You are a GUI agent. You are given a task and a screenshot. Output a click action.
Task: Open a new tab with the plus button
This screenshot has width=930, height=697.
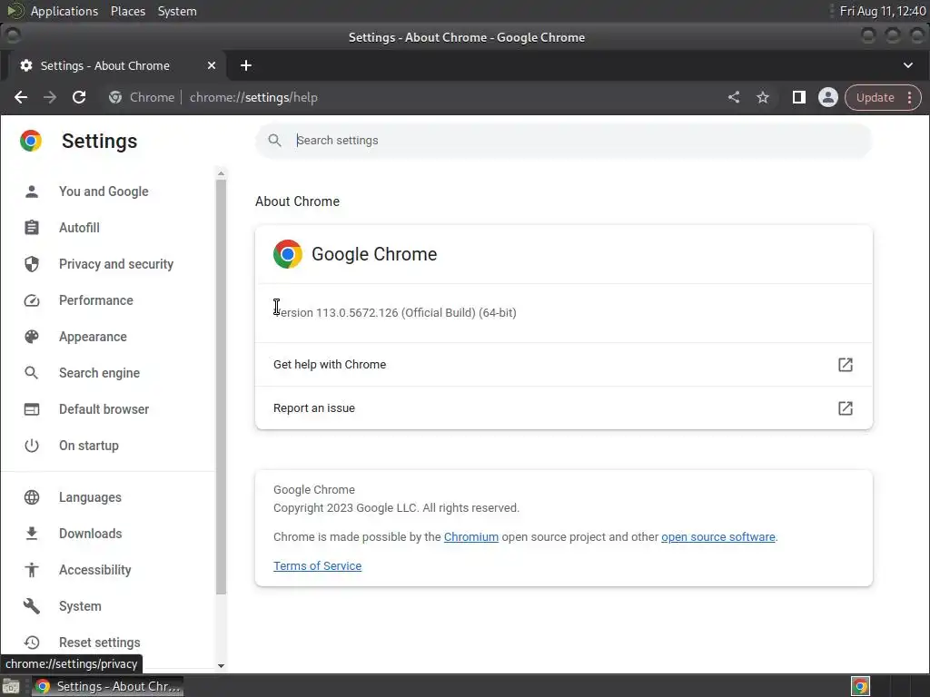[x=246, y=65]
